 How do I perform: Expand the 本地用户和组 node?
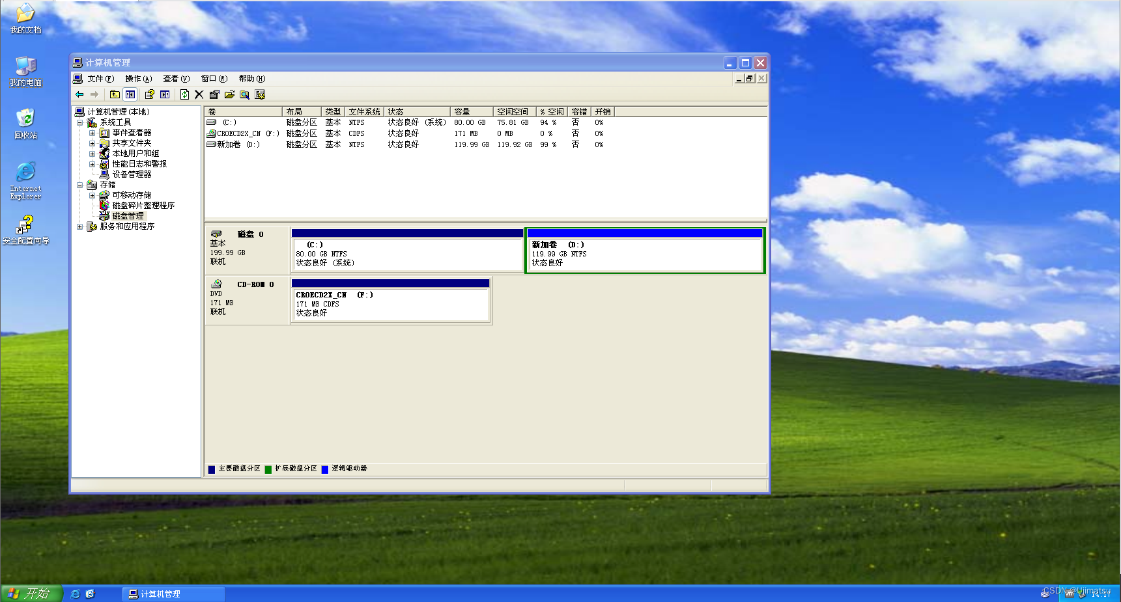92,154
